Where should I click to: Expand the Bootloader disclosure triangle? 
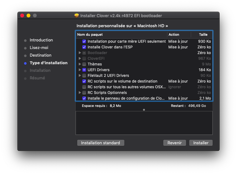(80, 53)
